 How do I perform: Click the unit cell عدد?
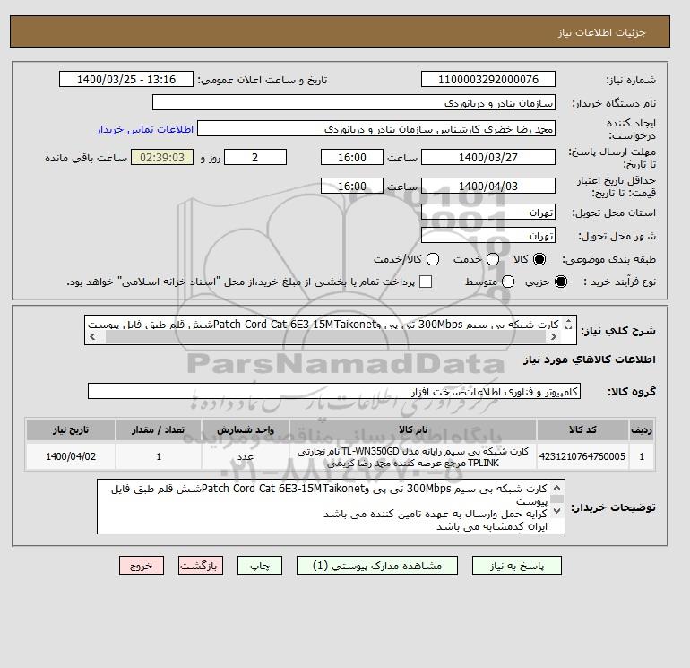[x=246, y=456]
